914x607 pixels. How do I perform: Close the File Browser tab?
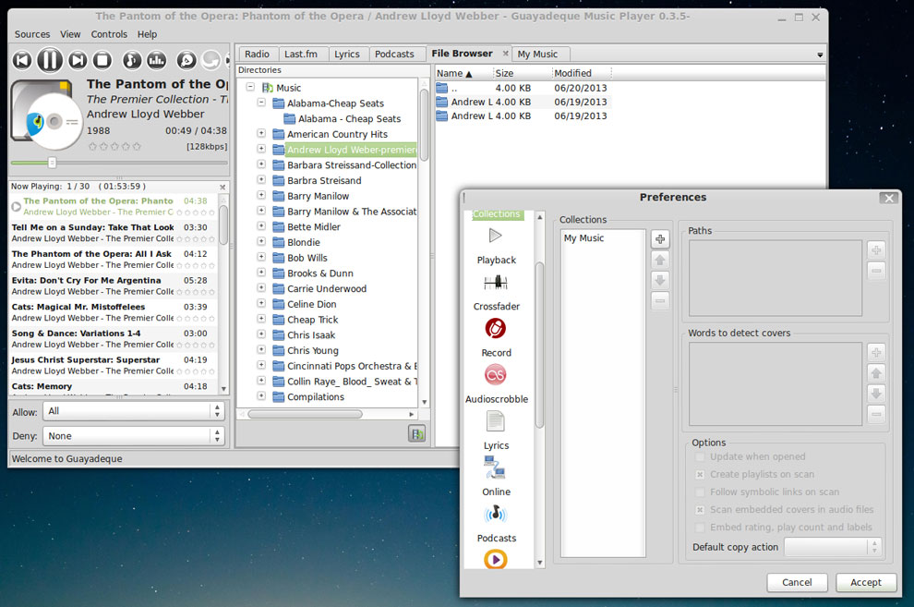[x=505, y=54]
